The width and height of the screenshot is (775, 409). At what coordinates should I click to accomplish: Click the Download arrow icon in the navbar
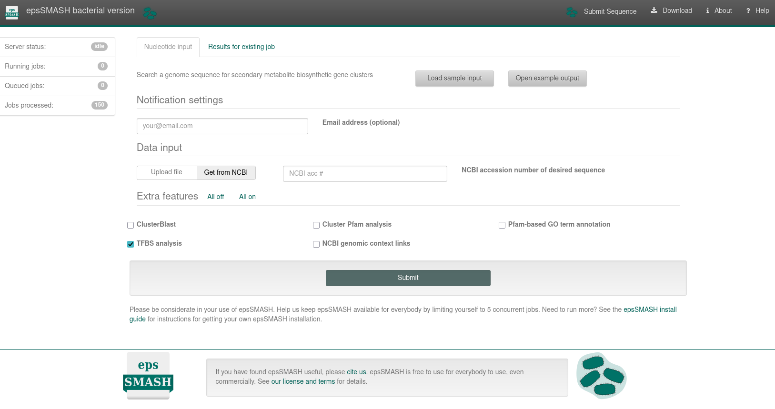[654, 10]
